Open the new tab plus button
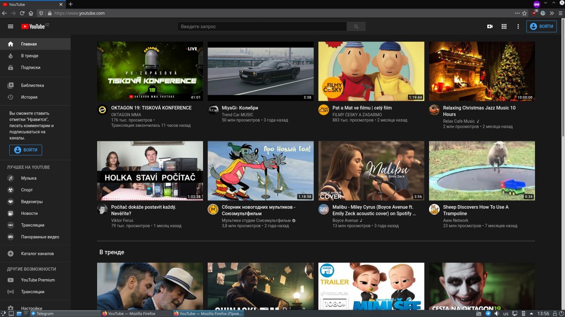565x317 pixels. 71,4
